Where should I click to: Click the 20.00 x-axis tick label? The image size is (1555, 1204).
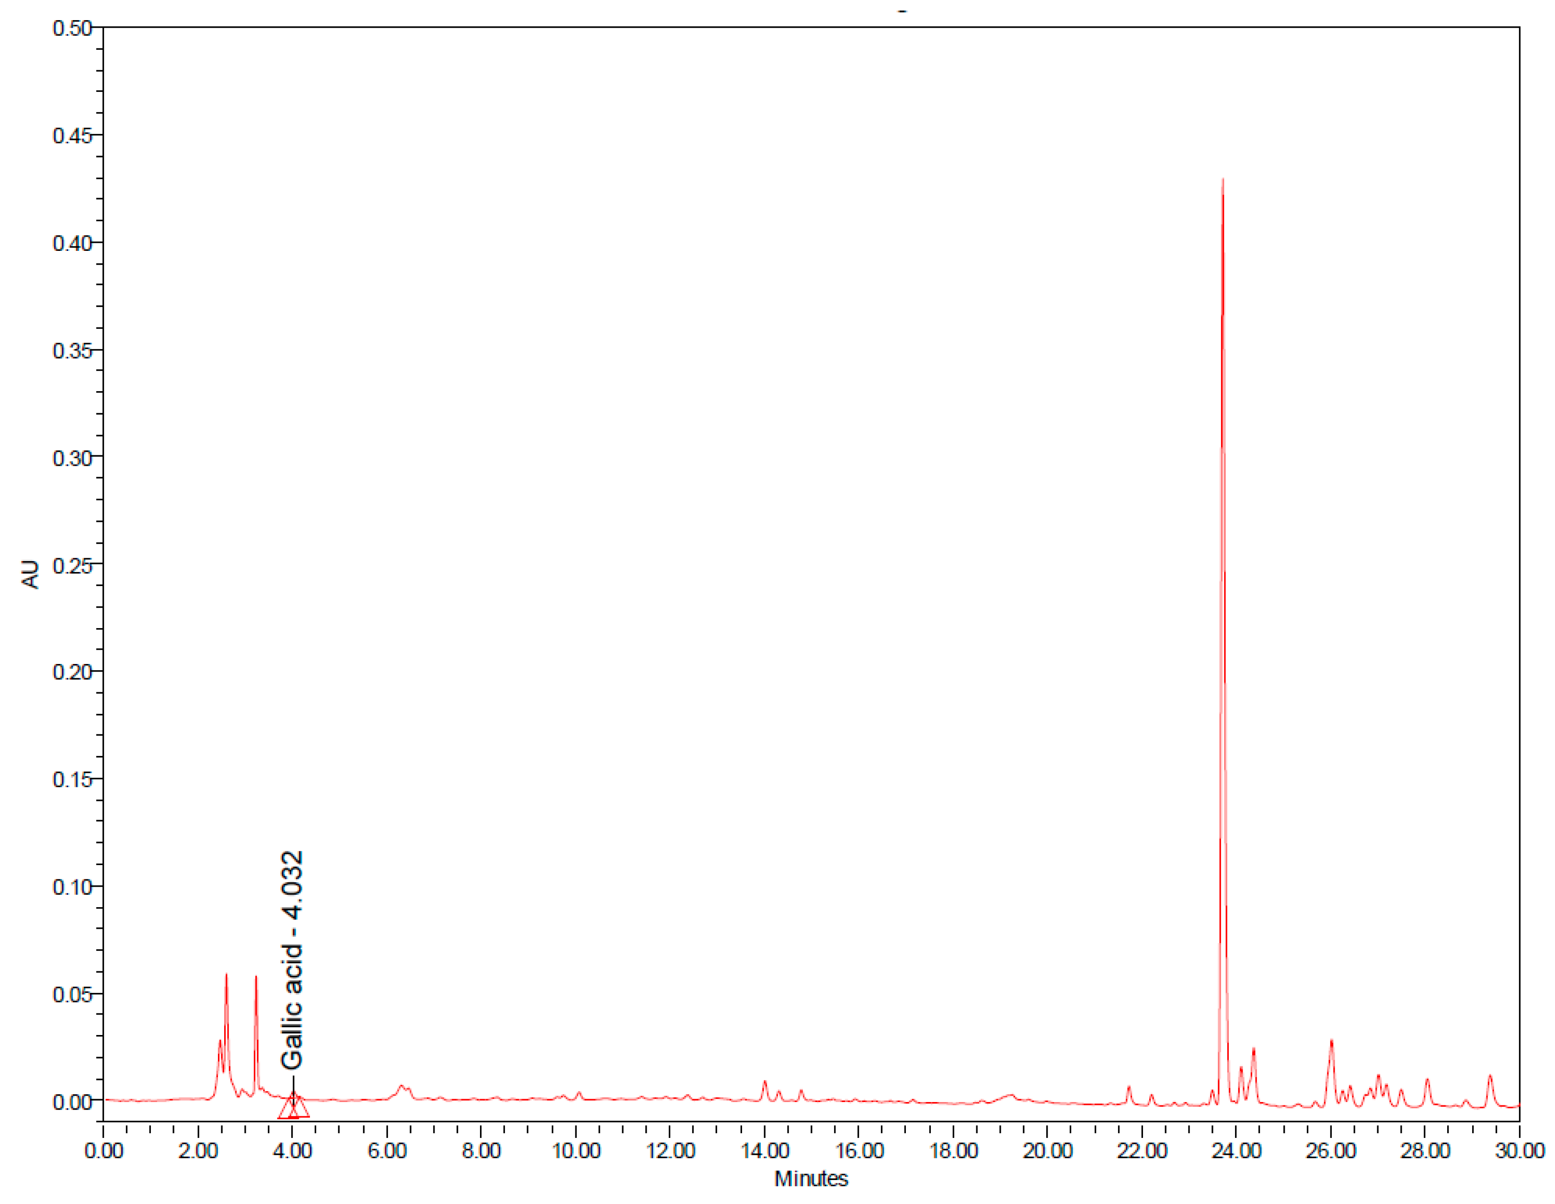pyautogui.click(x=1047, y=1151)
